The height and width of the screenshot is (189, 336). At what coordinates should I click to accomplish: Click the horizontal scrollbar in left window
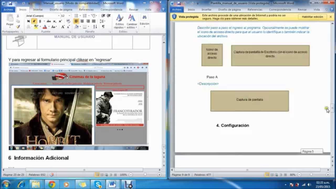(x=84, y=170)
